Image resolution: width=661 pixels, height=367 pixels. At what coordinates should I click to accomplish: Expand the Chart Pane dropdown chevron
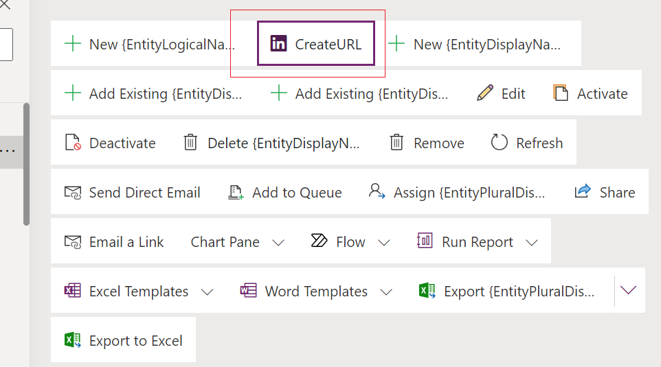(278, 242)
